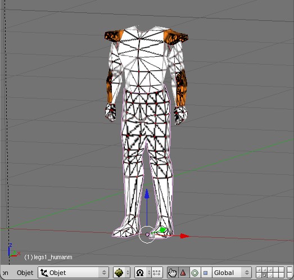Open the Global orientation dropdown

[x=232, y=273]
